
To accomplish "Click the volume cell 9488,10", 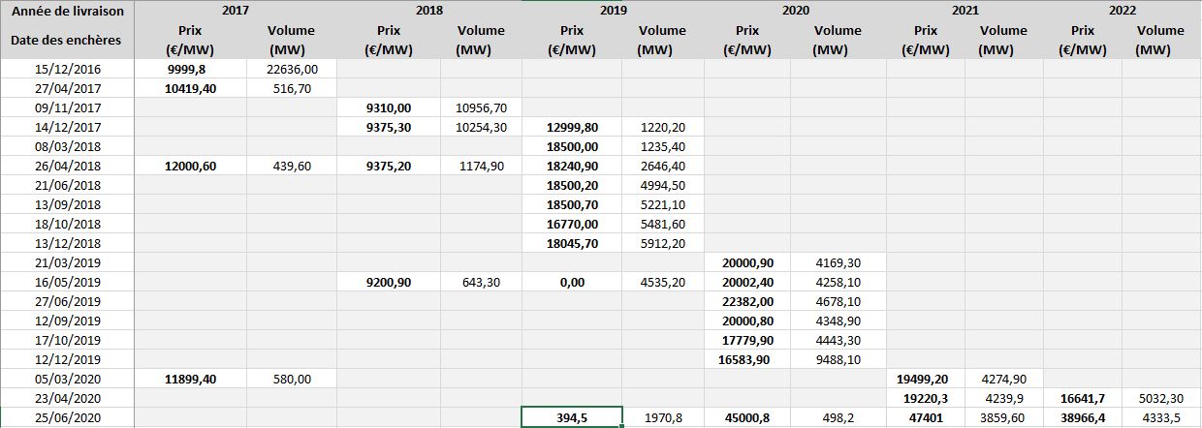I will coord(838,359).
